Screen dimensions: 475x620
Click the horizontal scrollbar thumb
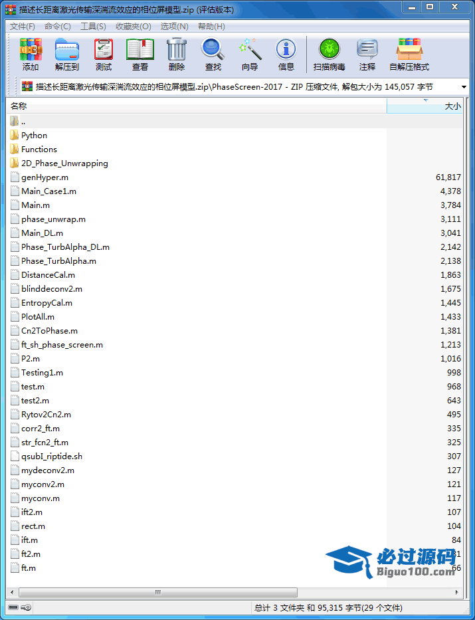coord(158,592)
